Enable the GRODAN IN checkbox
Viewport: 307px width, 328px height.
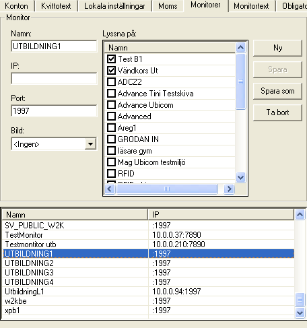click(111, 139)
